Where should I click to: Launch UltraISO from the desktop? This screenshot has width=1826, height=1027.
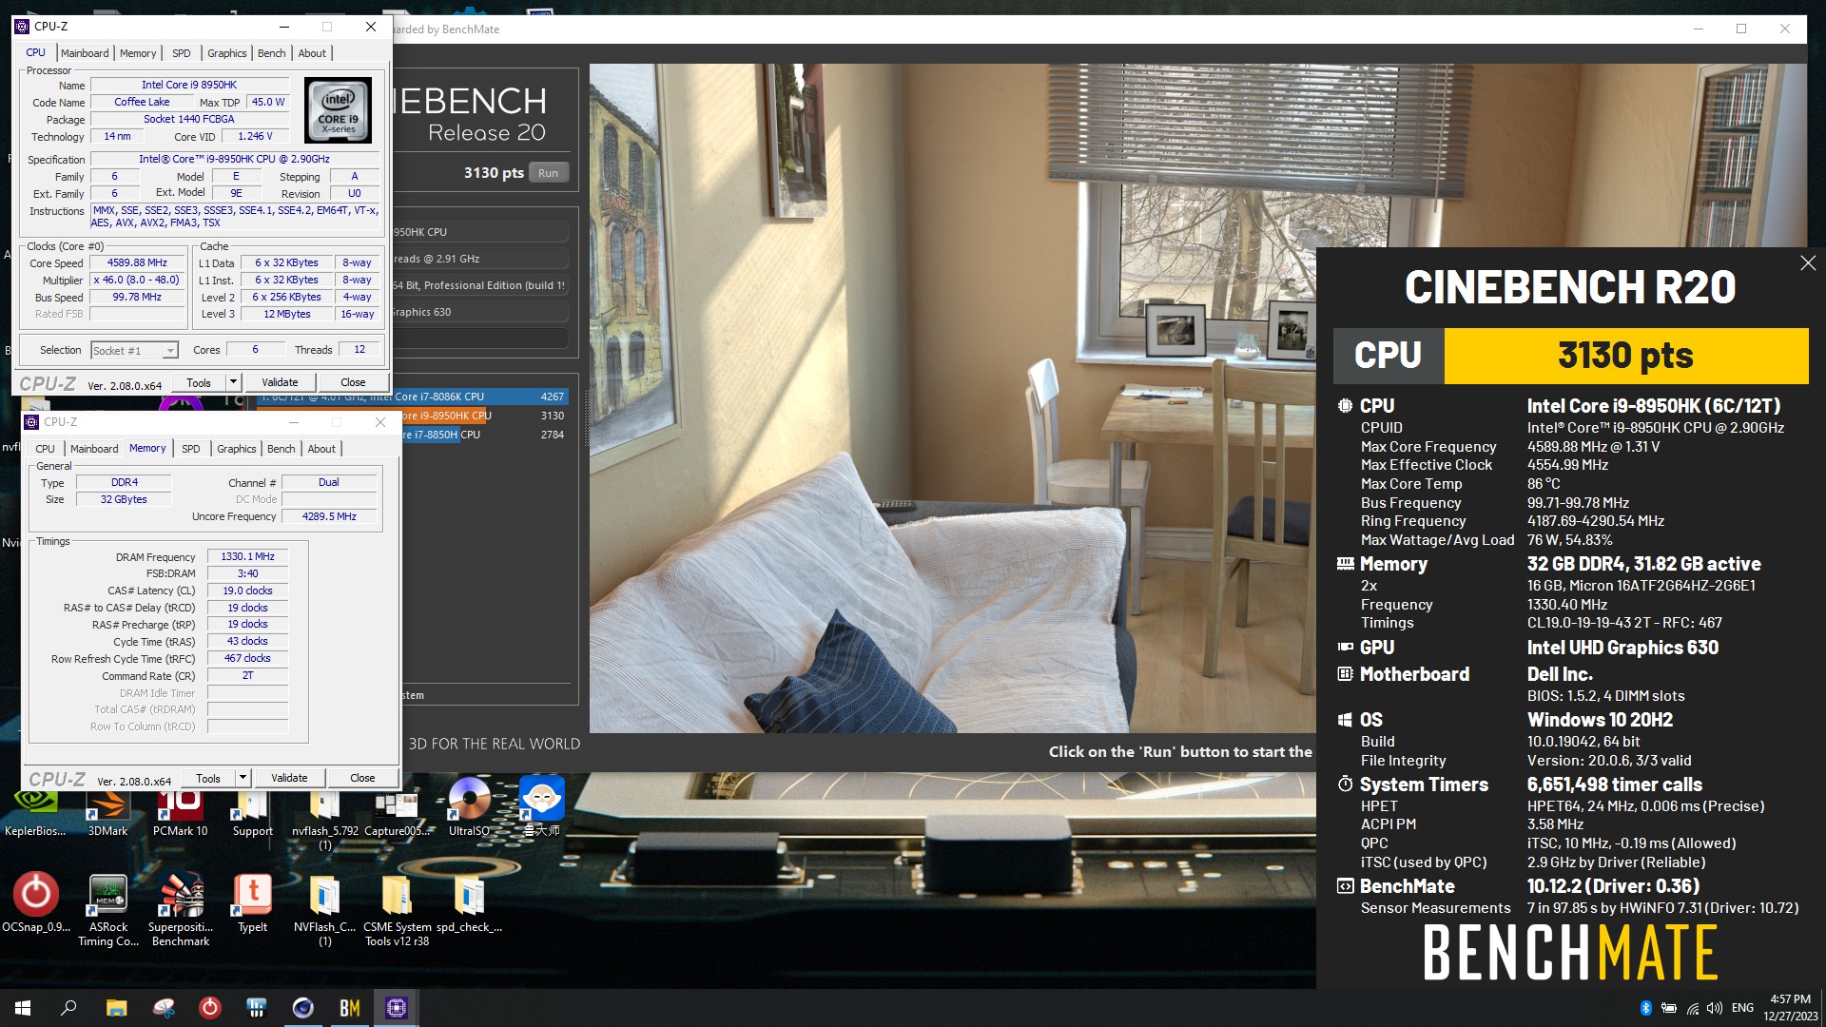click(x=469, y=806)
